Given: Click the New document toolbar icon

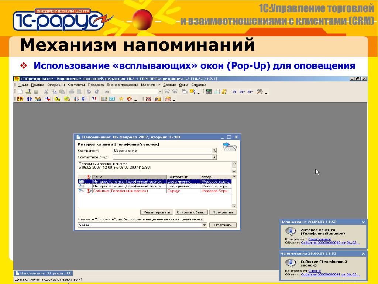Looking at the screenshot, I should (x=21, y=92).
